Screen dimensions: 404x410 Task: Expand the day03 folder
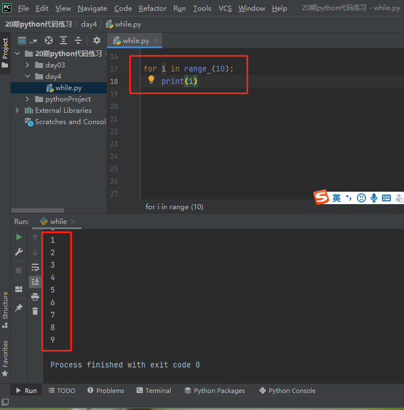click(27, 65)
